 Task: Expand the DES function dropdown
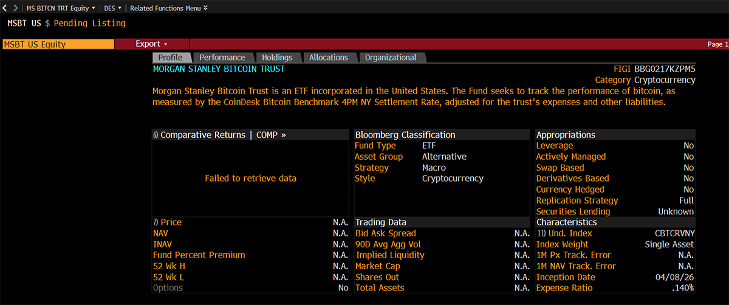tap(113, 8)
